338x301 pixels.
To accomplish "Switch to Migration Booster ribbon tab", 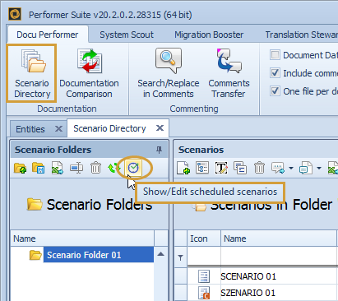I will point(209,35).
